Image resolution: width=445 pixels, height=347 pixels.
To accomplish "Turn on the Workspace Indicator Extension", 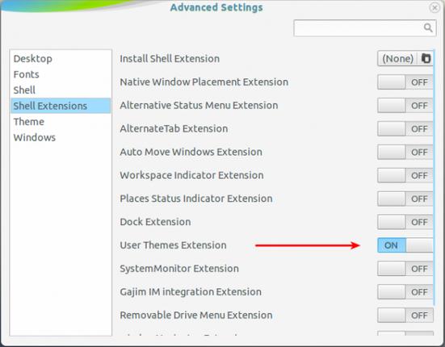I will coord(405,175).
